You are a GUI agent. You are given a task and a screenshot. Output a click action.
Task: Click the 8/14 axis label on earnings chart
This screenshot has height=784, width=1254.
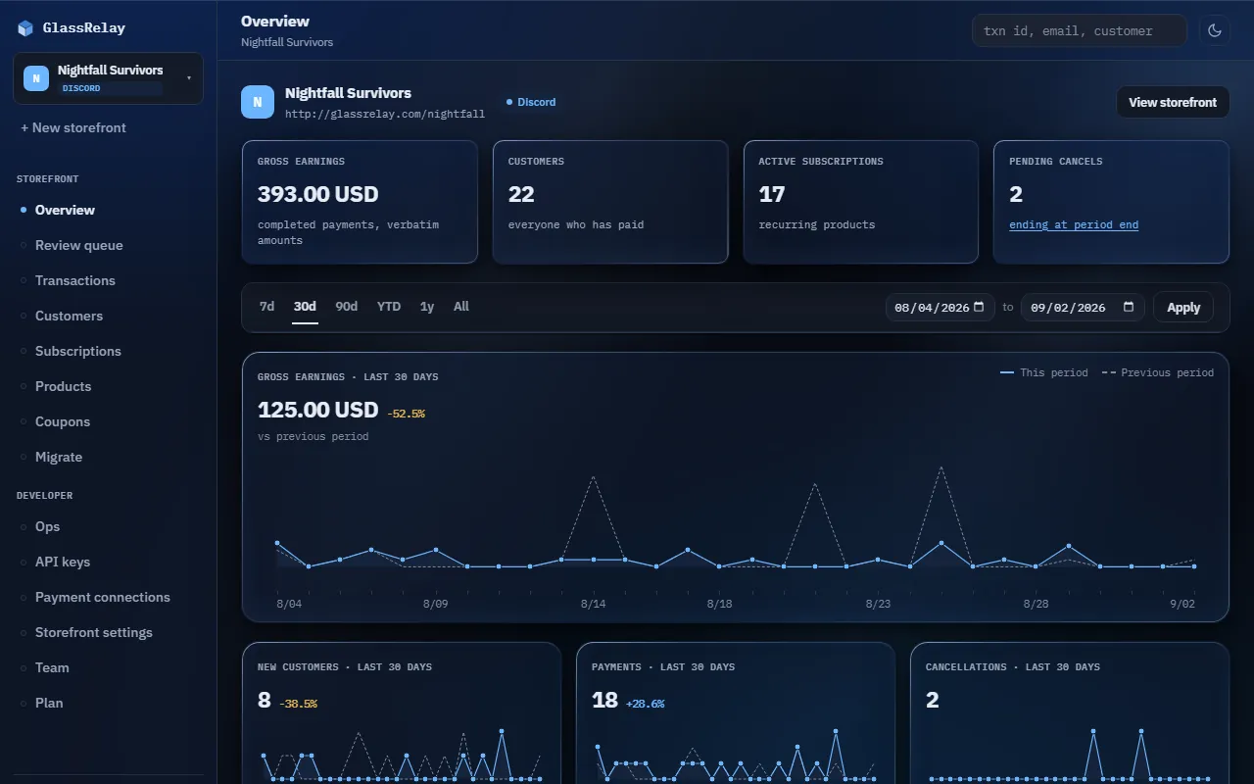click(x=593, y=604)
